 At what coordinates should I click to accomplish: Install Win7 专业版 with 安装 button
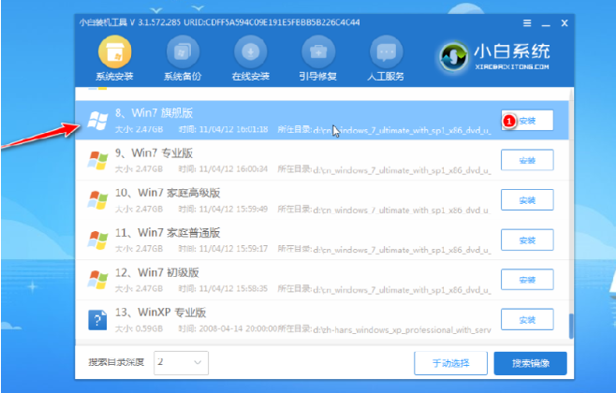pyautogui.click(x=527, y=160)
